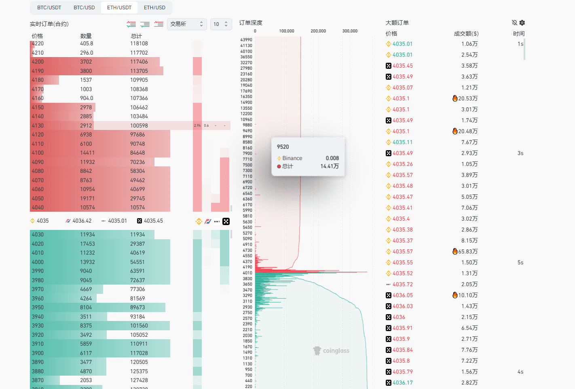
Task: Click the 65.83万 large order flame icon
Action: (455, 251)
